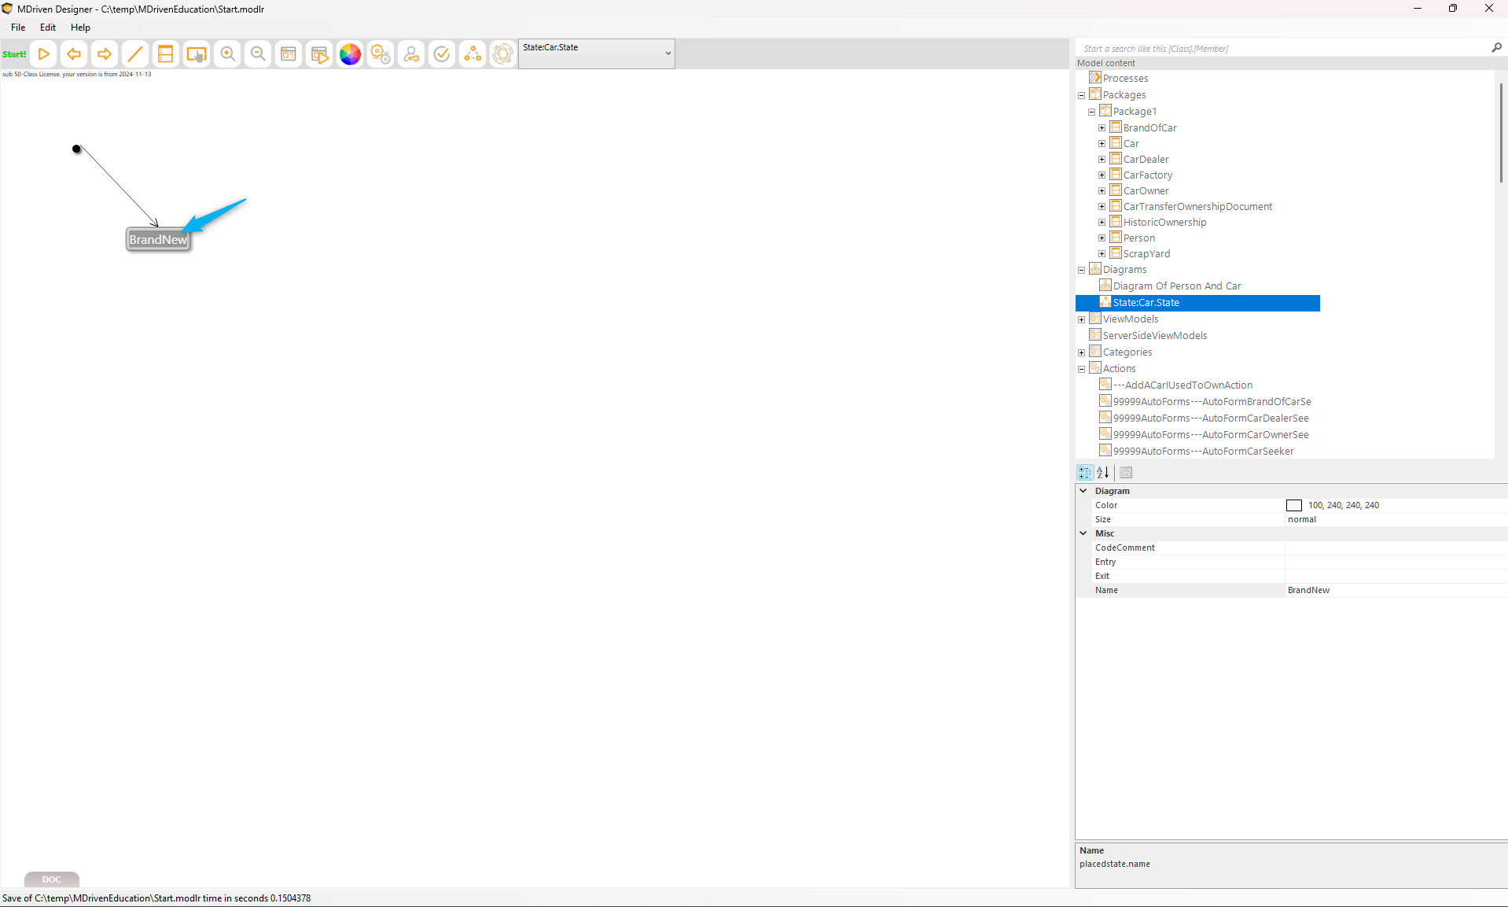1508x907 pixels.
Task: Click the checkmark circle validation icon
Action: click(442, 54)
